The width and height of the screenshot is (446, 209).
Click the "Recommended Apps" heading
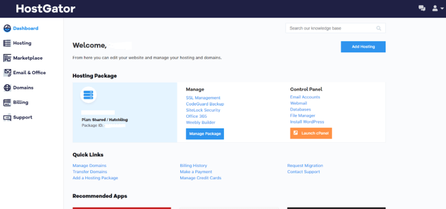click(x=100, y=196)
